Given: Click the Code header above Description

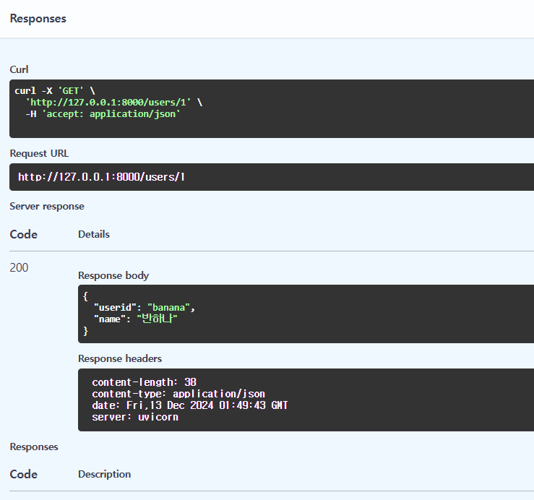Looking at the screenshot, I should coord(24,474).
